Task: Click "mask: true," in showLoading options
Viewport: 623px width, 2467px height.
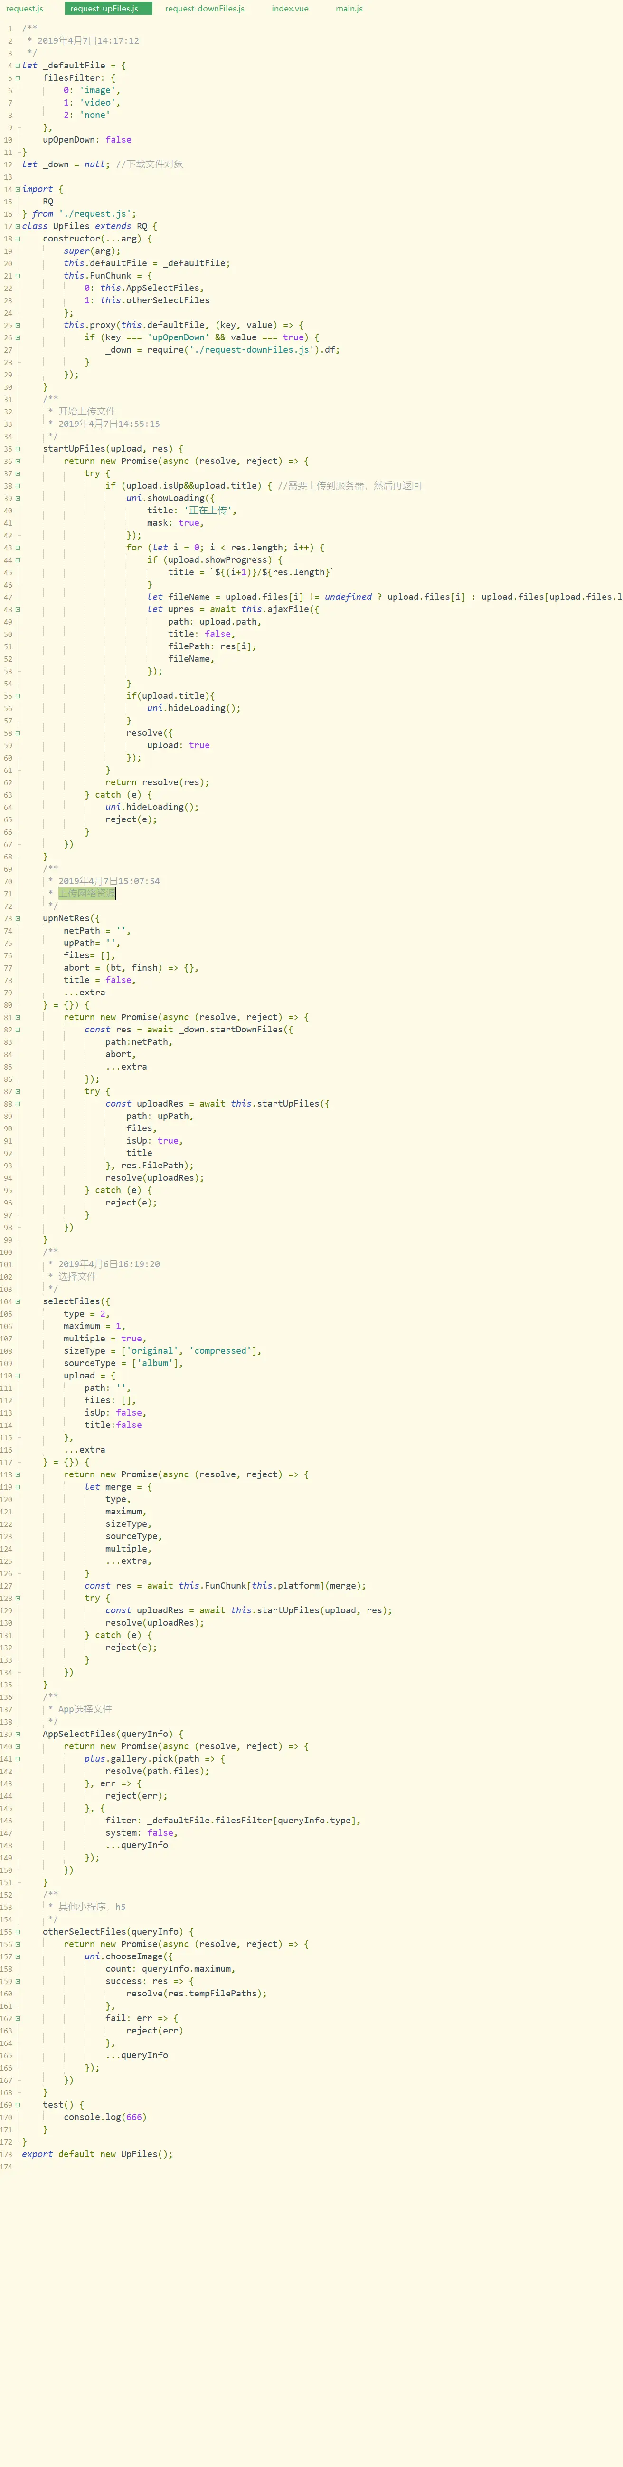Action: (x=175, y=523)
